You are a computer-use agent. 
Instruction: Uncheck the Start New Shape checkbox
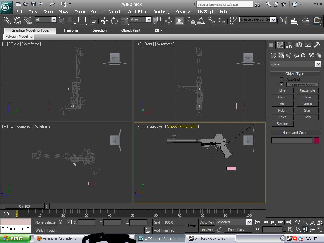point(282,84)
